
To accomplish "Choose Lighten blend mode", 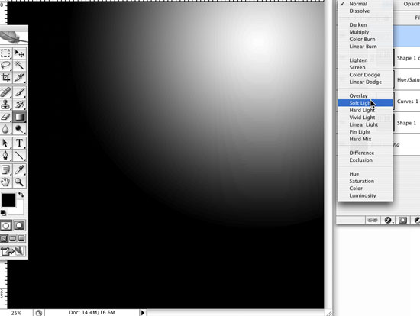I will [x=365, y=60].
